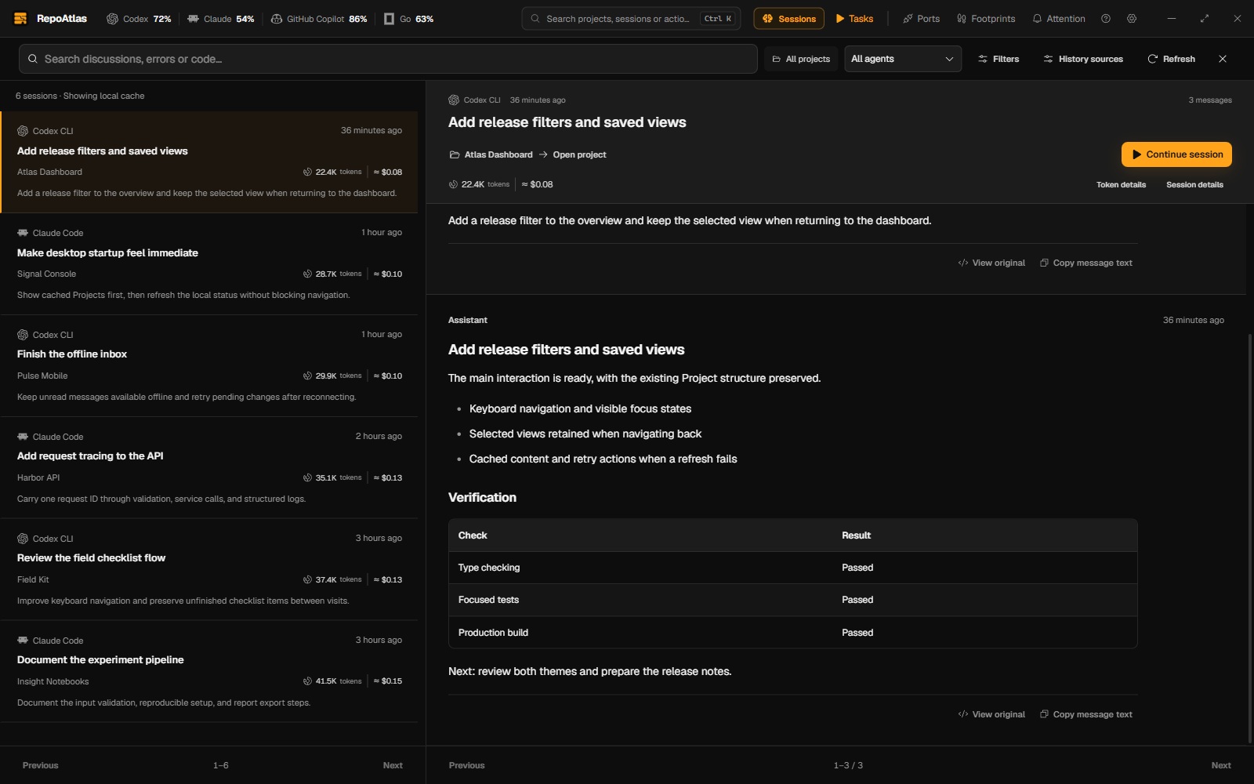Viewport: 1254px width, 784px height.
Task: Open the settings gear icon
Action: pyautogui.click(x=1132, y=19)
